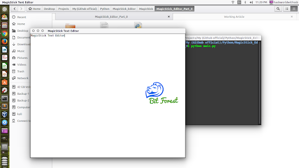299x168 pixels.
Task: Select the Home breadcrumb in path bar
Action: pyautogui.click(x=35, y=9)
